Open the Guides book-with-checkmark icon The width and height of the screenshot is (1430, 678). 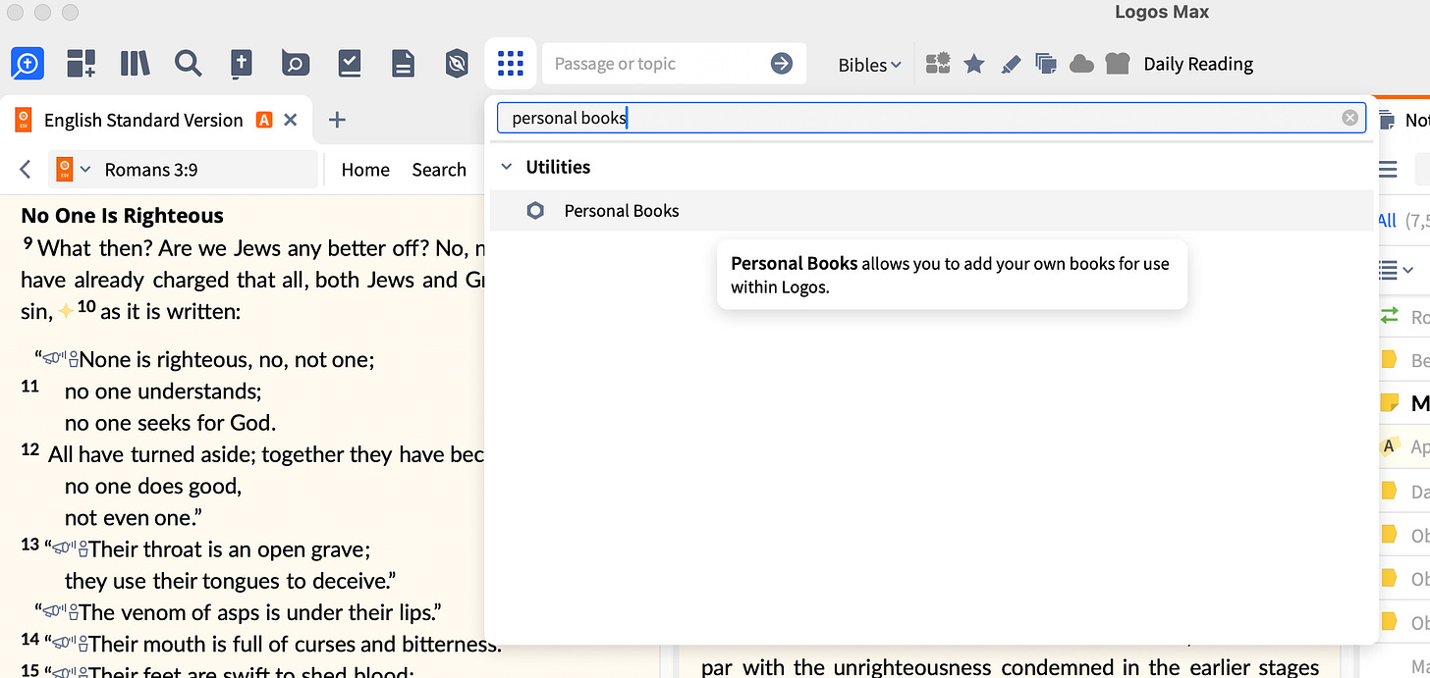(350, 63)
